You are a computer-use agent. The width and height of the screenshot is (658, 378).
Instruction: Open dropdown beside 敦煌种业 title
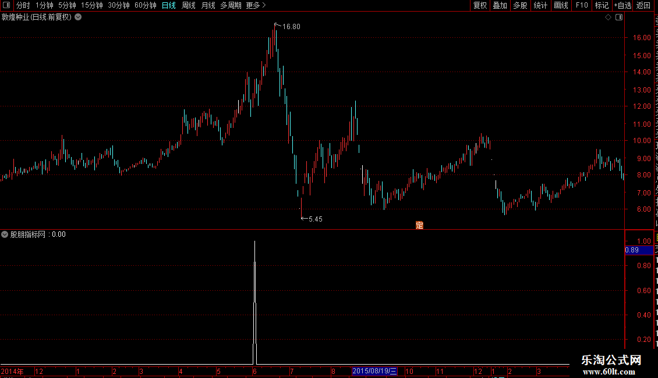click(x=78, y=17)
